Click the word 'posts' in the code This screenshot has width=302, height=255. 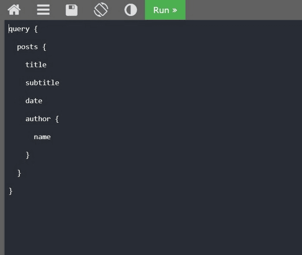[x=27, y=47]
